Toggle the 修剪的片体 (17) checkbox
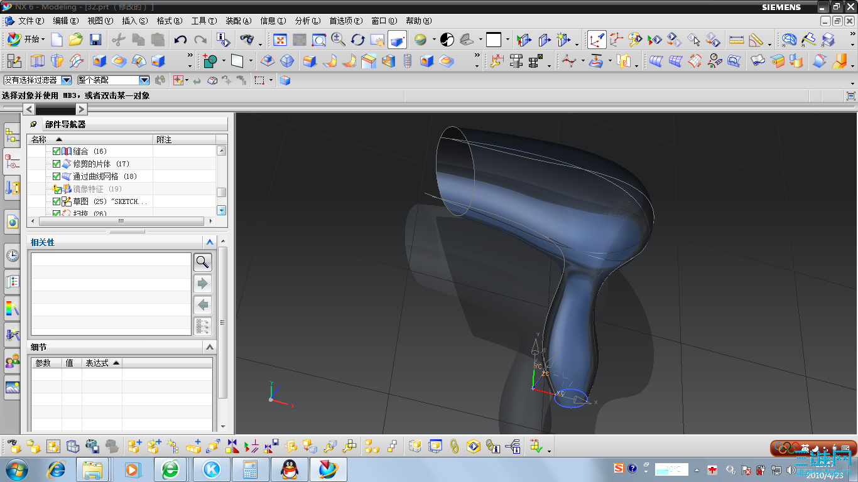The height and width of the screenshot is (482, 858). [57, 164]
